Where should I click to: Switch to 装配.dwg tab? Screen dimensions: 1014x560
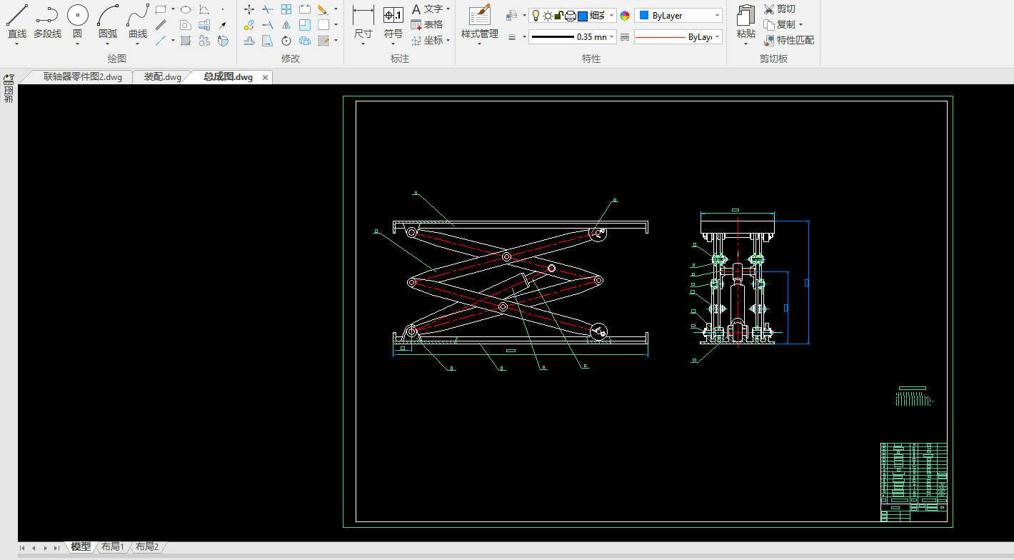coord(163,77)
